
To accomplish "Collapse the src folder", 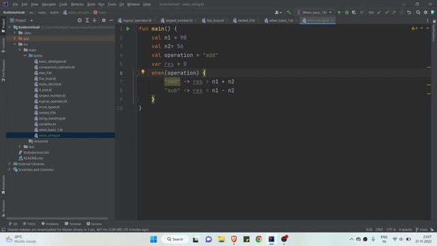I will tap(15, 44).
